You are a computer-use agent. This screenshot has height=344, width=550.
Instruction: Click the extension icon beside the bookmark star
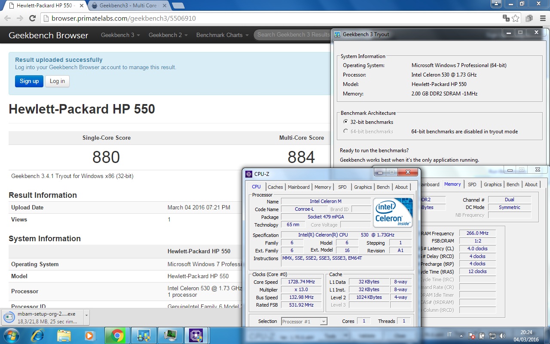point(529,18)
